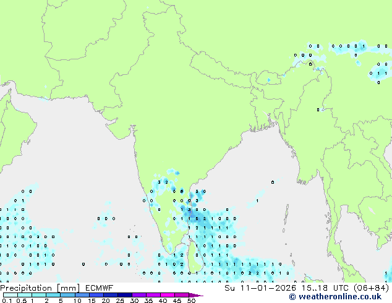
Task: Click the weatheronline.co.uk copyright link
Action: (x=335, y=297)
